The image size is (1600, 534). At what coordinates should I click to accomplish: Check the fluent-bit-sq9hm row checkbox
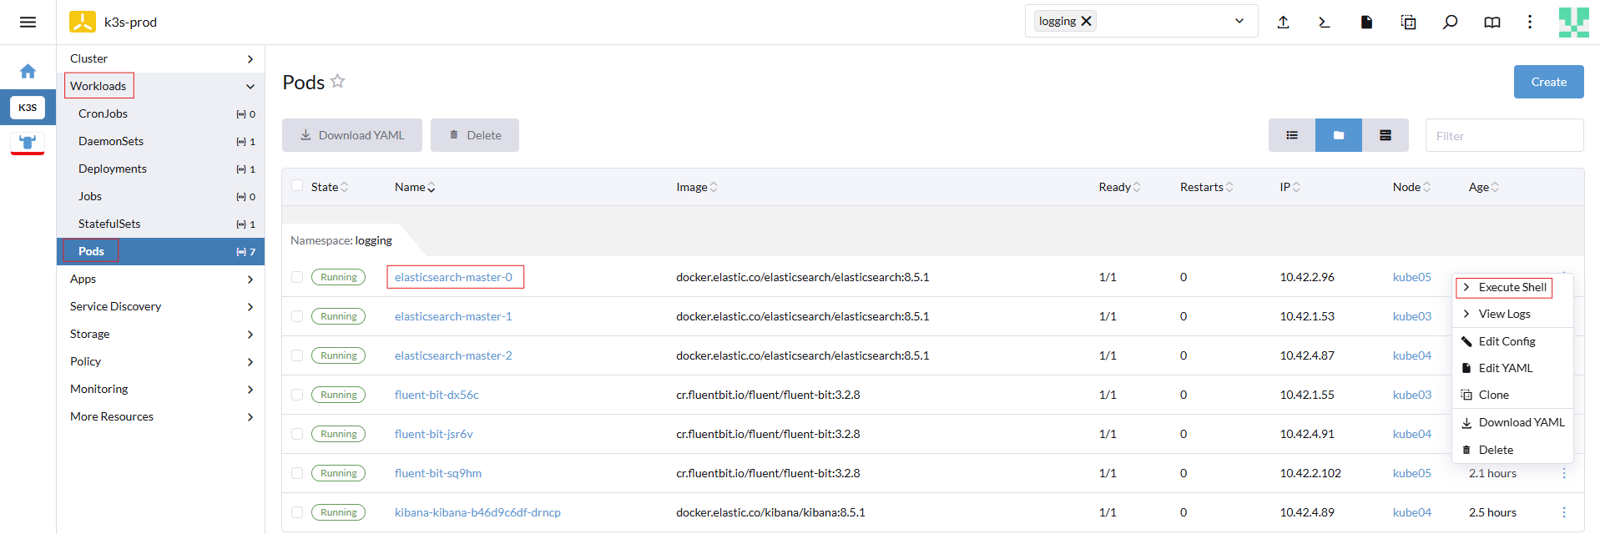[297, 473]
